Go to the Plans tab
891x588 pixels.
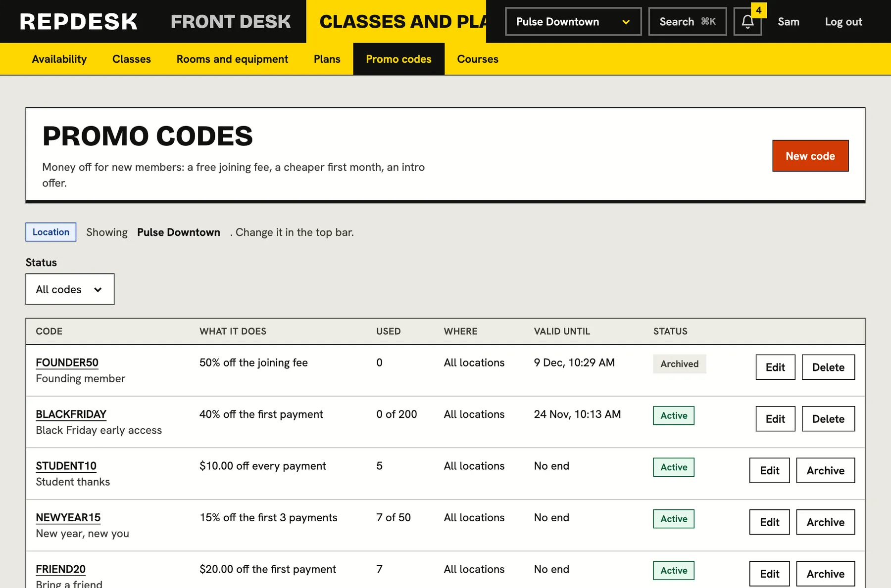pyautogui.click(x=327, y=59)
